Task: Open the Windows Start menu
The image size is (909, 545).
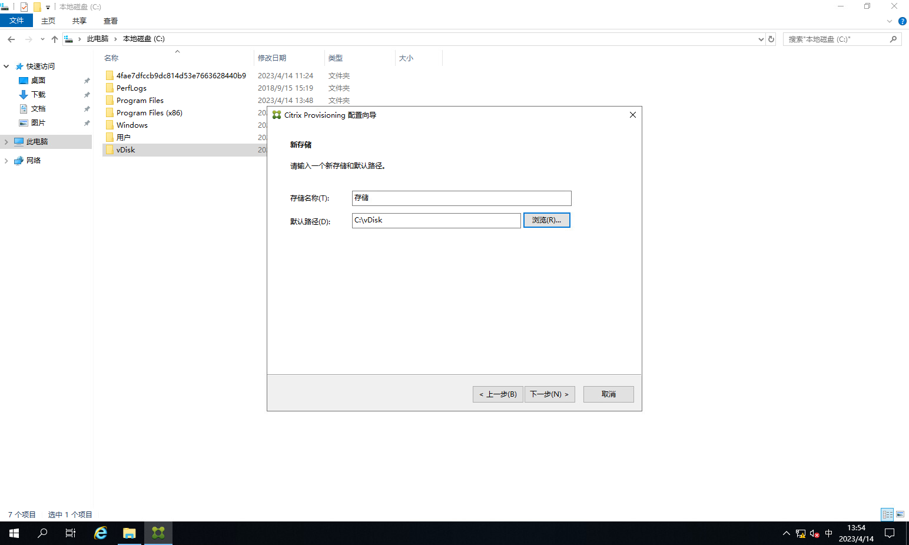Action: (14, 533)
